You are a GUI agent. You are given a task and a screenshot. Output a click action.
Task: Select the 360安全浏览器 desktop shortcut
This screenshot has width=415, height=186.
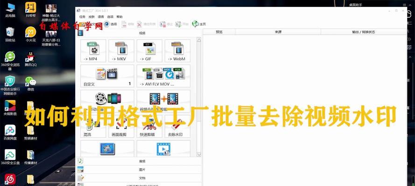pyautogui.click(x=10, y=61)
